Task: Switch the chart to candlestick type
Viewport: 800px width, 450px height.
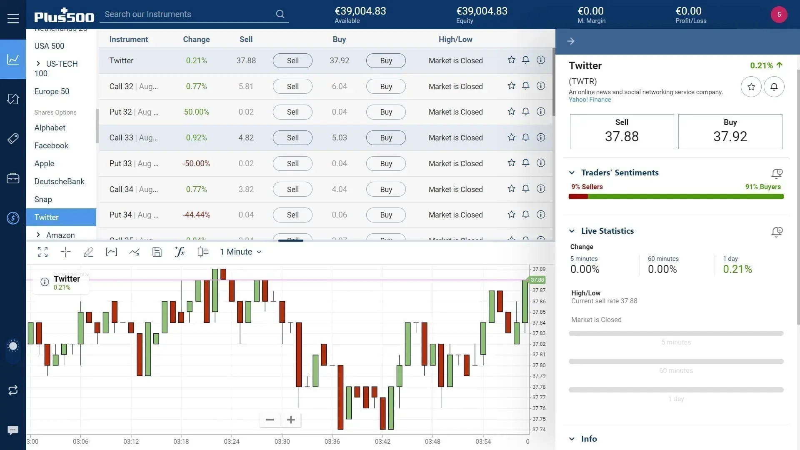Action: click(203, 252)
